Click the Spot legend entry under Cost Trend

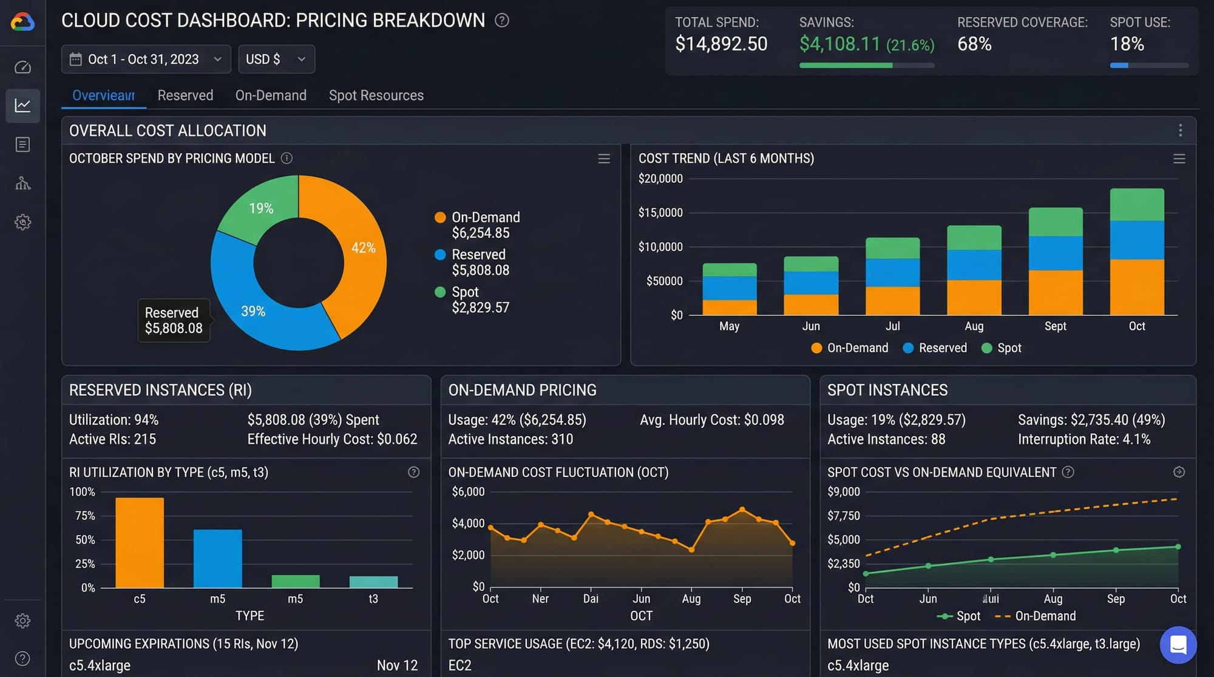[x=1000, y=348]
